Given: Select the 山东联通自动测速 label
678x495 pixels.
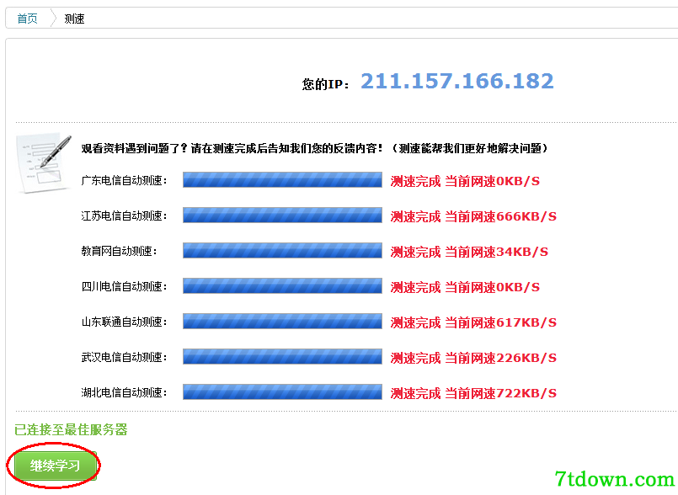Looking at the screenshot, I should click(124, 322).
